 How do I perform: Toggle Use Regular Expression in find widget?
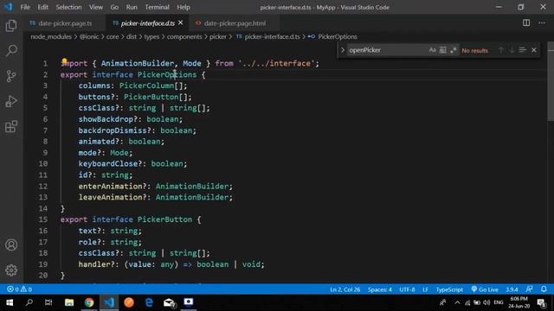pos(454,50)
